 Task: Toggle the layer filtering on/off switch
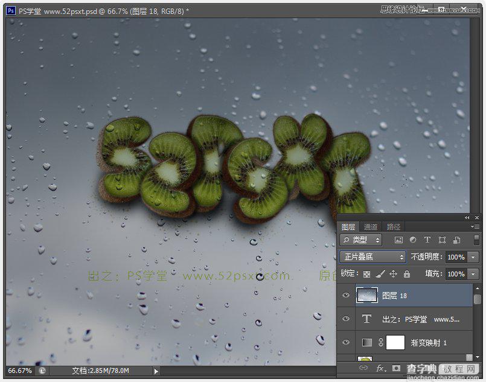point(477,240)
